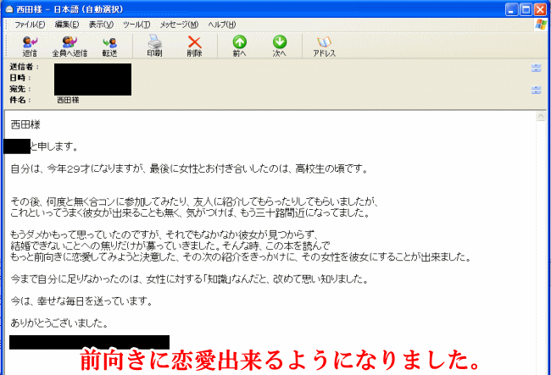Open the ヘルプ(H) menu
Screen dimensions: 551x375
222,25
